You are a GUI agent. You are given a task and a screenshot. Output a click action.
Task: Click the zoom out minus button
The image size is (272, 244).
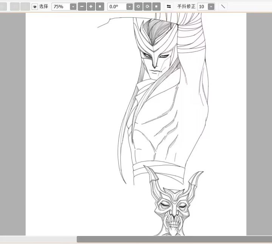82,6
